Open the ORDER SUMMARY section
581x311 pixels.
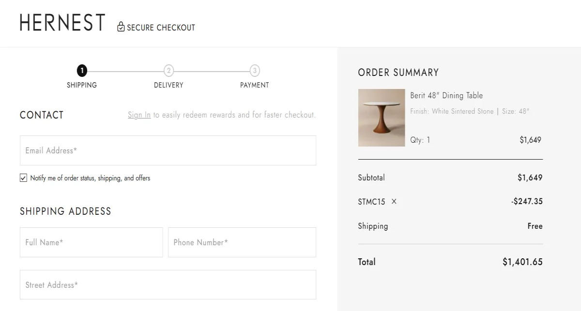(398, 72)
